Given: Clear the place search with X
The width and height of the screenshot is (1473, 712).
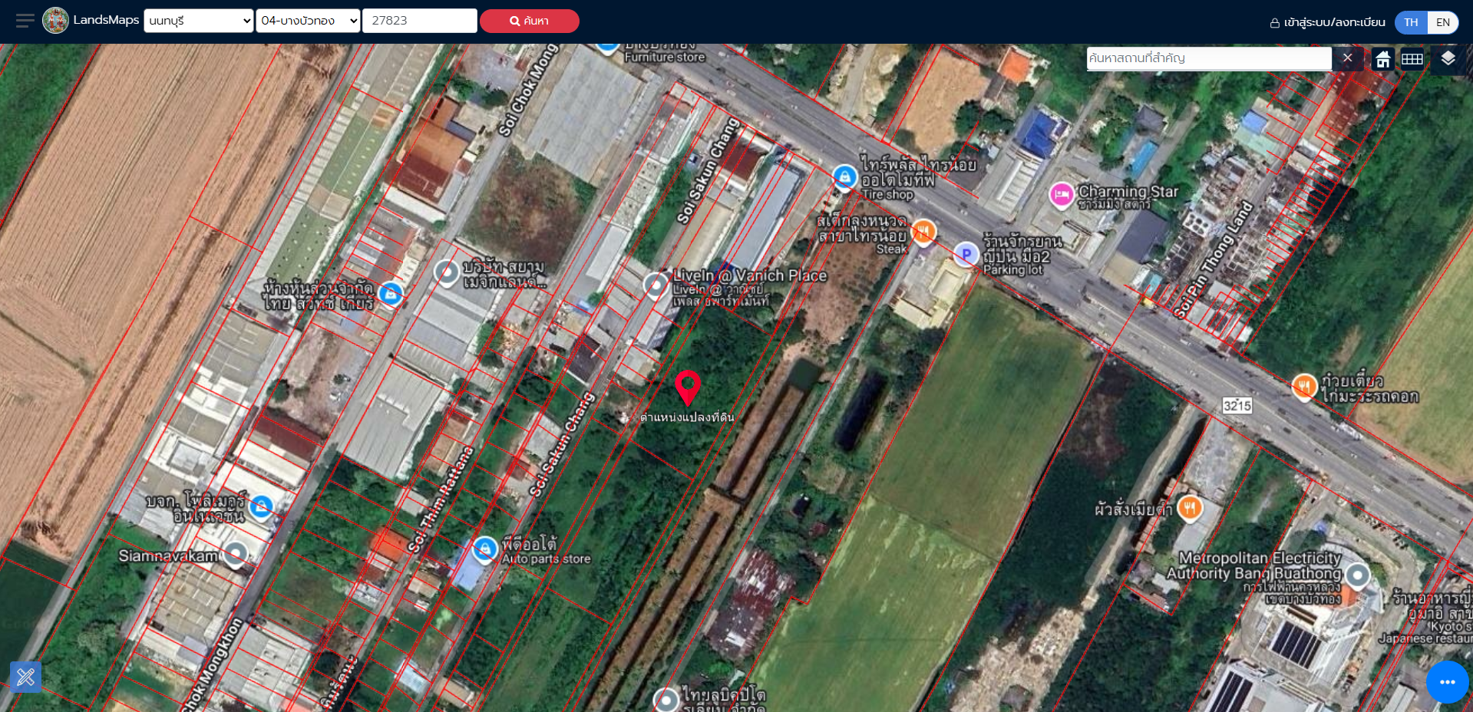Looking at the screenshot, I should 1347,58.
